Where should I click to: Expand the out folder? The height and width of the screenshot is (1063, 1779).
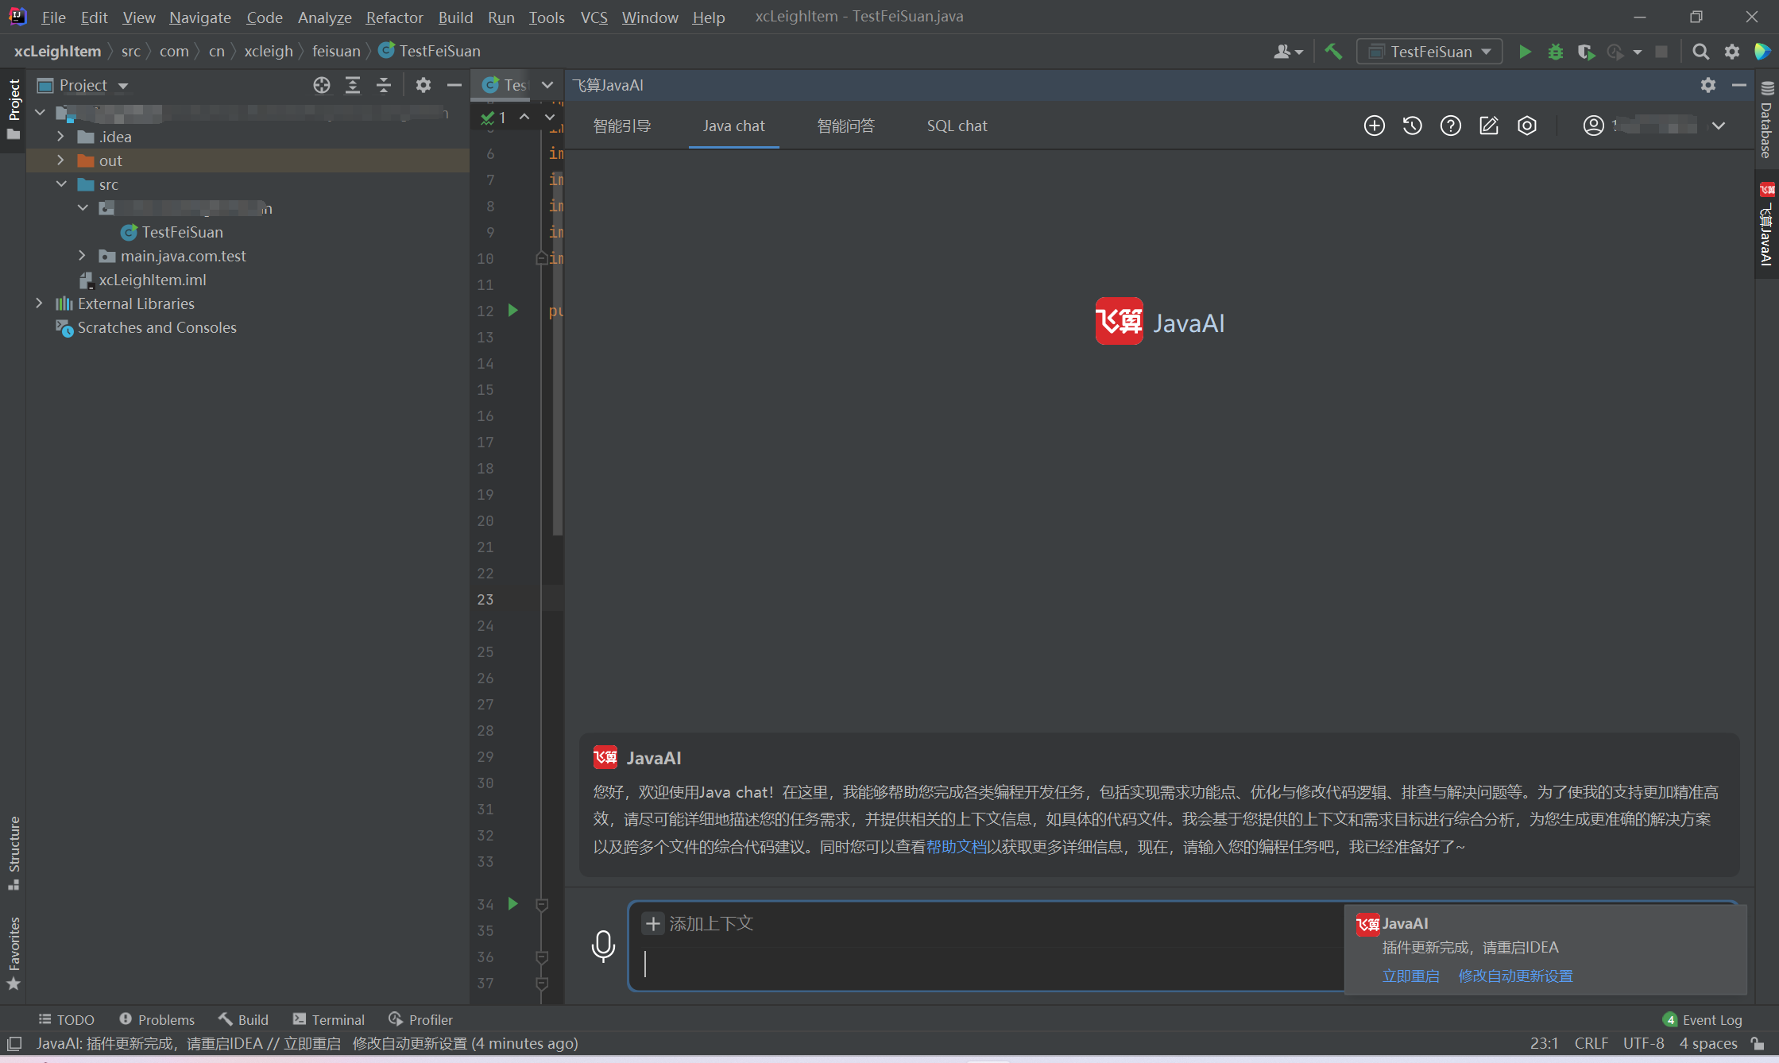click(60, 160)
